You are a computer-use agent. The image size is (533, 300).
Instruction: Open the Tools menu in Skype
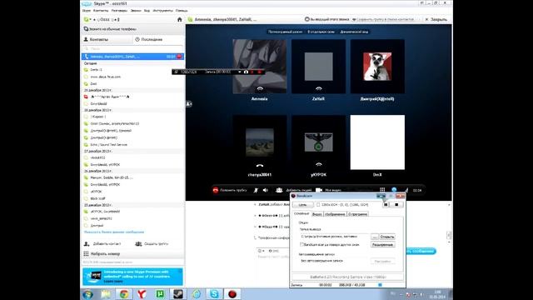(163, 11)
